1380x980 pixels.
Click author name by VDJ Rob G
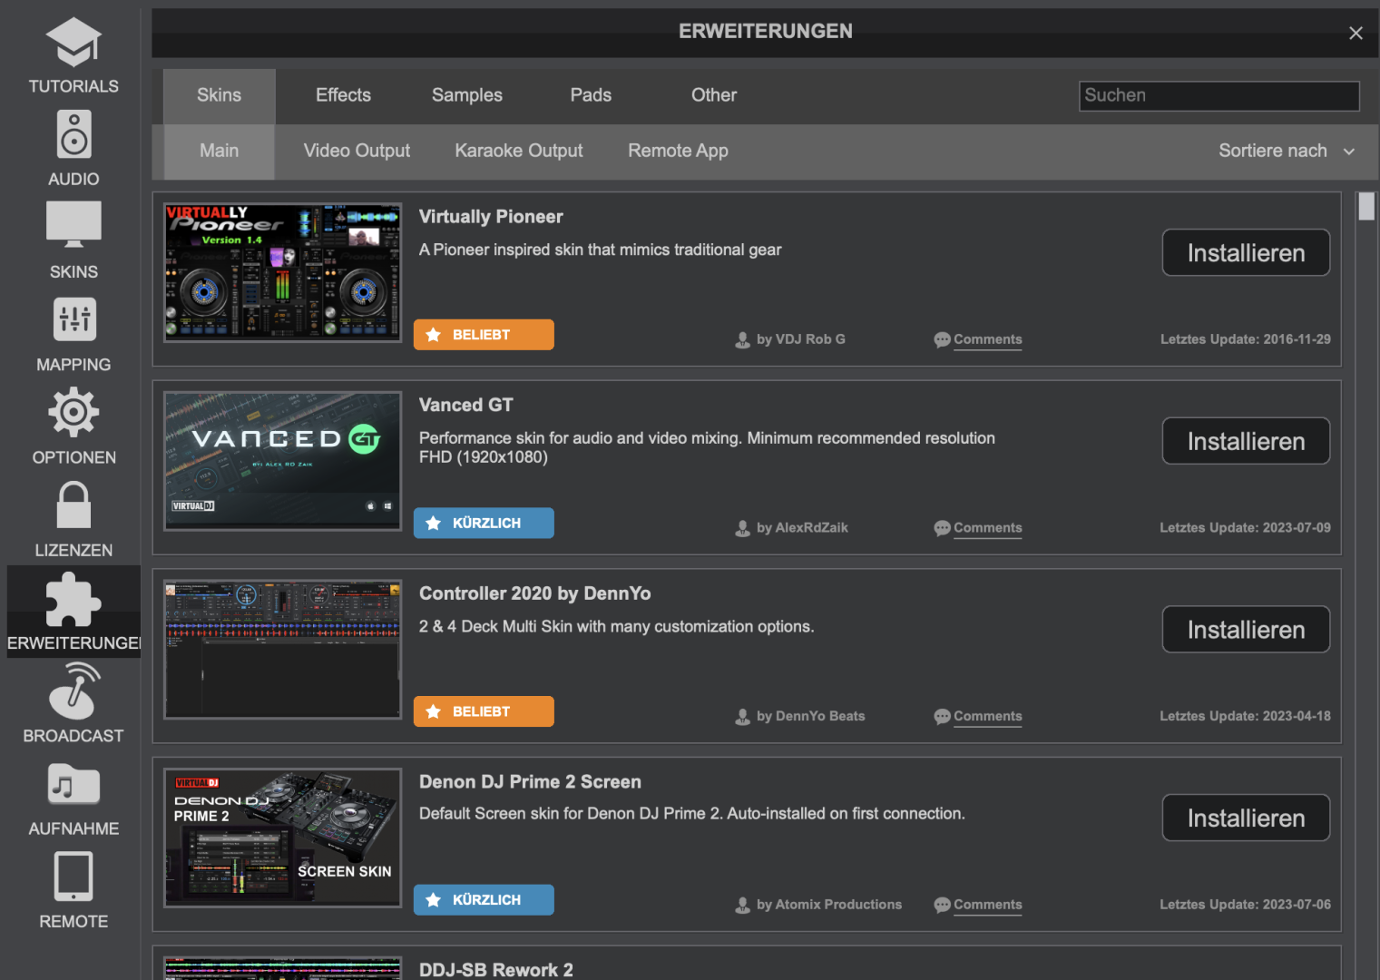(x=801, y=339)
